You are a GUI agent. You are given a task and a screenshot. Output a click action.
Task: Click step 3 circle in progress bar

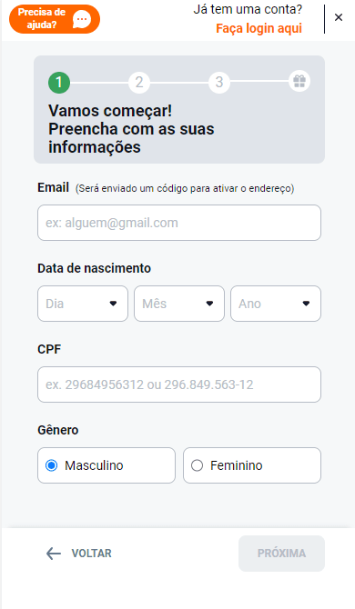pyautogui.click(x=219, y=83)
